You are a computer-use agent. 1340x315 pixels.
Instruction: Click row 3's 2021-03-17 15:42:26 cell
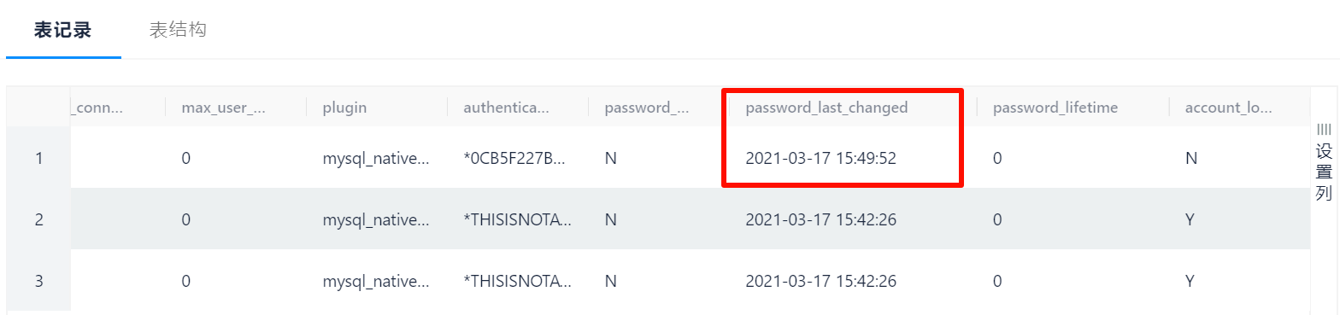820,281
